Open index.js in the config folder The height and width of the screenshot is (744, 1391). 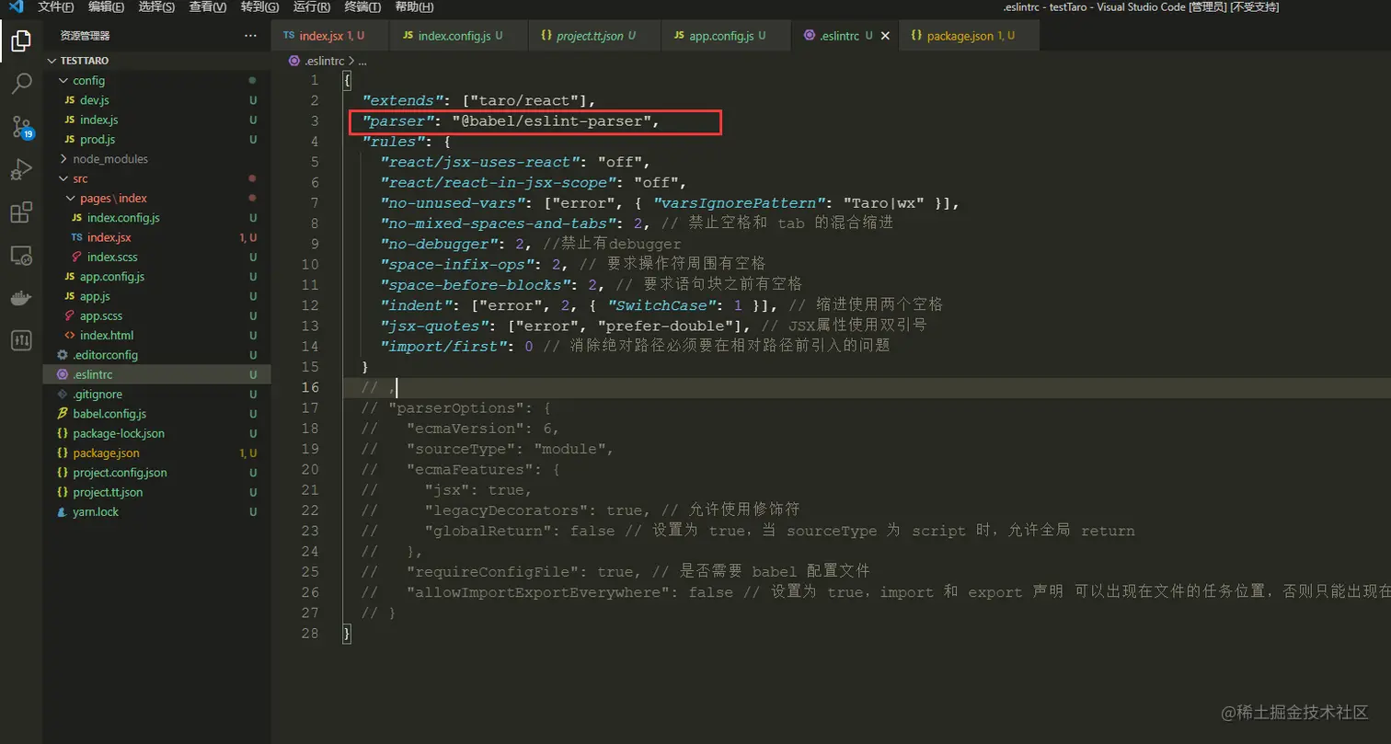(156, 120)
